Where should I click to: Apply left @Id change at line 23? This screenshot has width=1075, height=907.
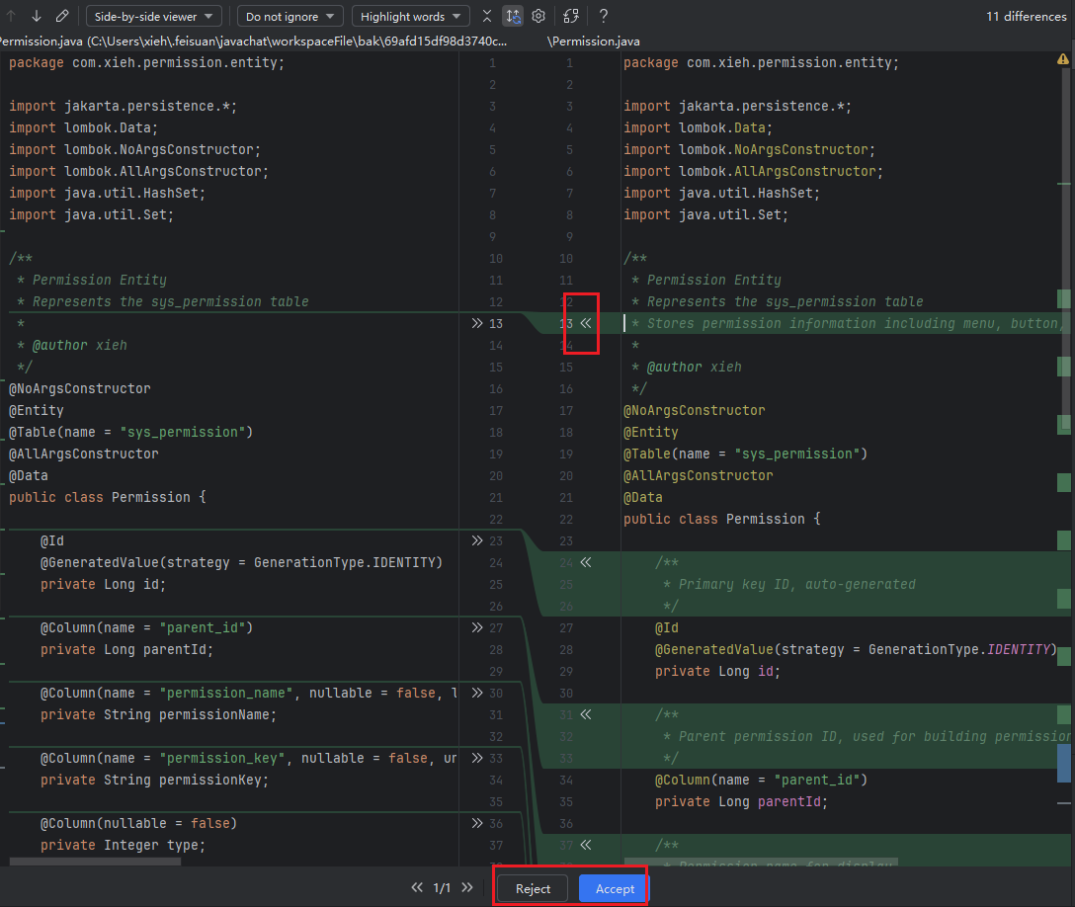pyautogui.click(x=477, y=540)
